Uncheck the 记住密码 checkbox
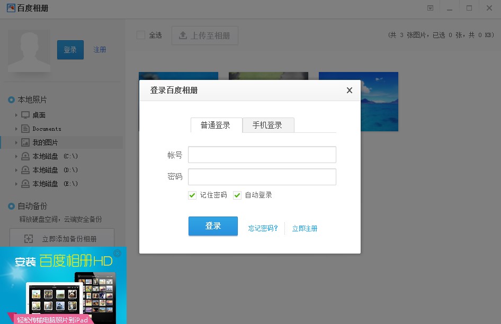 tap(192, 195)
